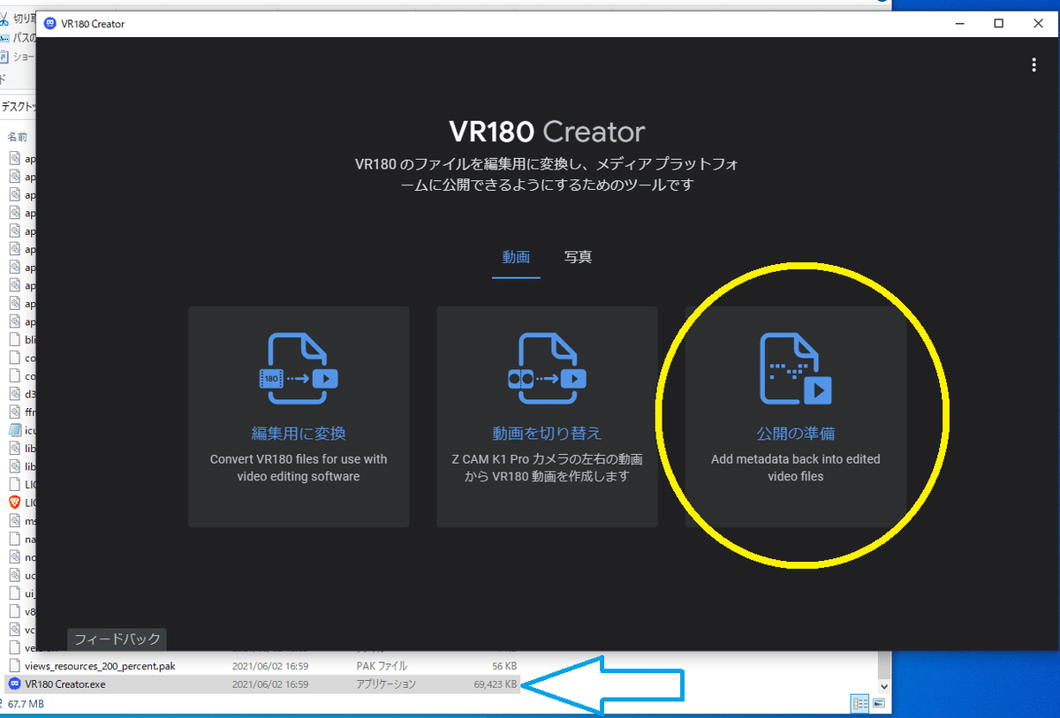
Task: Click the PAK ファイル type cell
Action: [382, 666]
